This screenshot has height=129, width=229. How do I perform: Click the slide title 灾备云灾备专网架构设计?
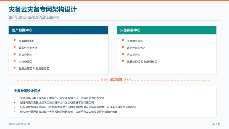tap(43, 9)
